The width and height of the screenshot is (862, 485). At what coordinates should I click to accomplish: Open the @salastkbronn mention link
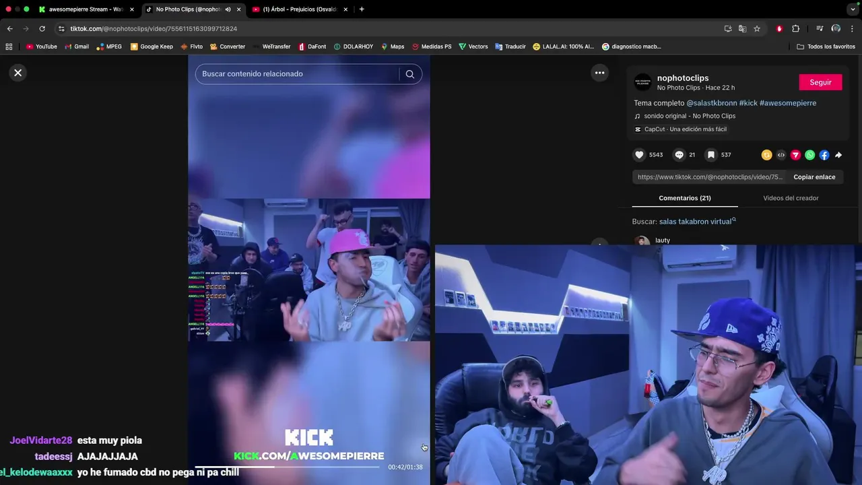712,103
